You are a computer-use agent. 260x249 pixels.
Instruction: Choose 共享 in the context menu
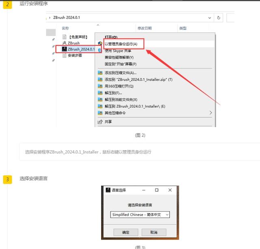coord(108,122)
